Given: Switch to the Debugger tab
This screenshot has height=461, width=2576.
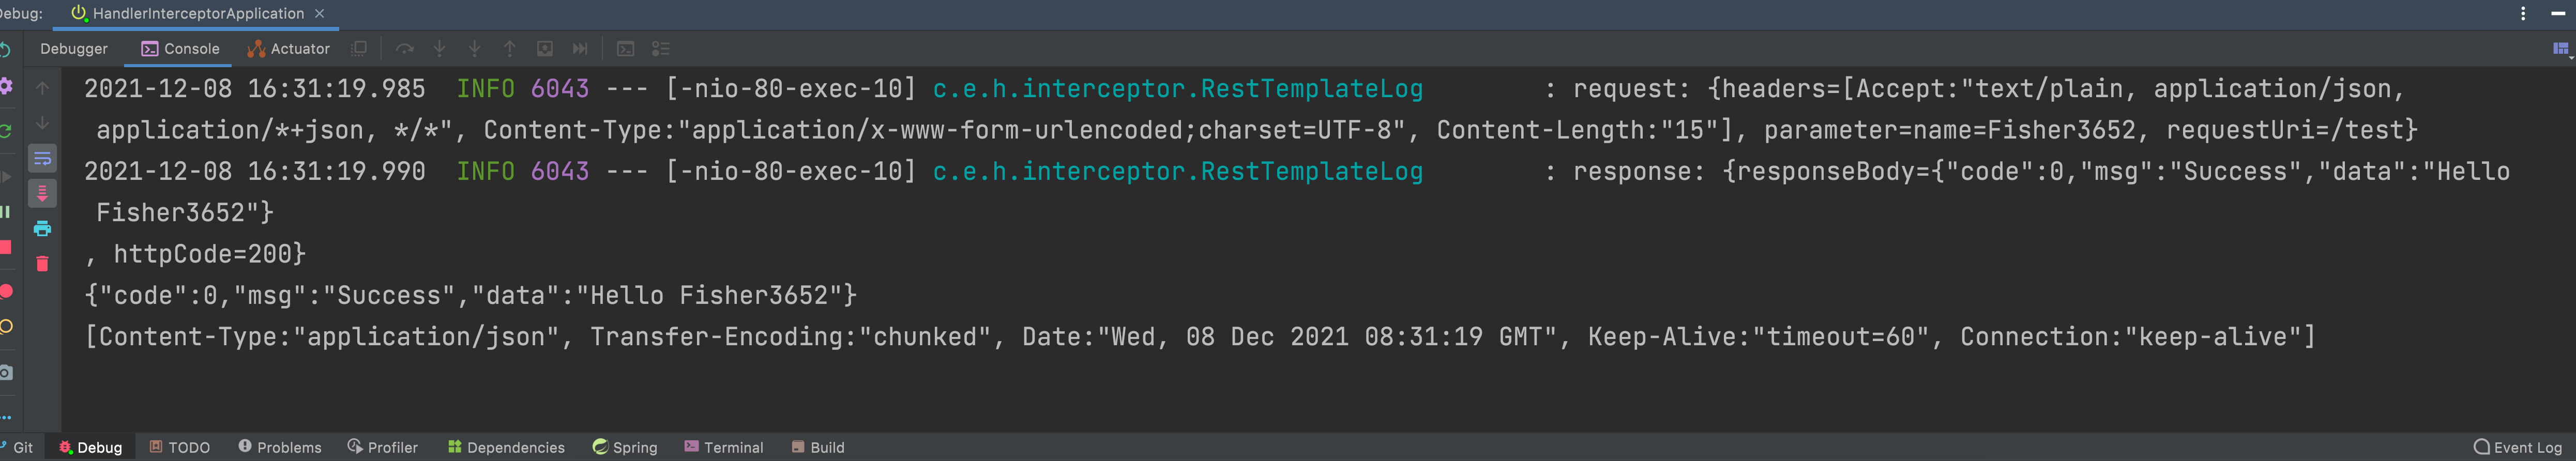Looking at the screenshot, I should [x=75, y=48].
